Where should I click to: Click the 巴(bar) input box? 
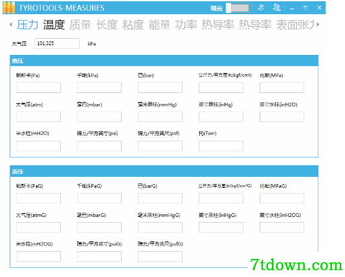click(x=160, y=88)
